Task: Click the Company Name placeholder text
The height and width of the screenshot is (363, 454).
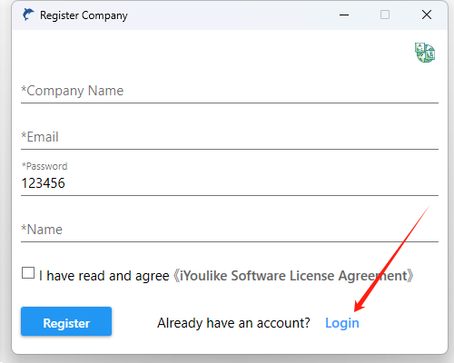Action: point(73,91)
